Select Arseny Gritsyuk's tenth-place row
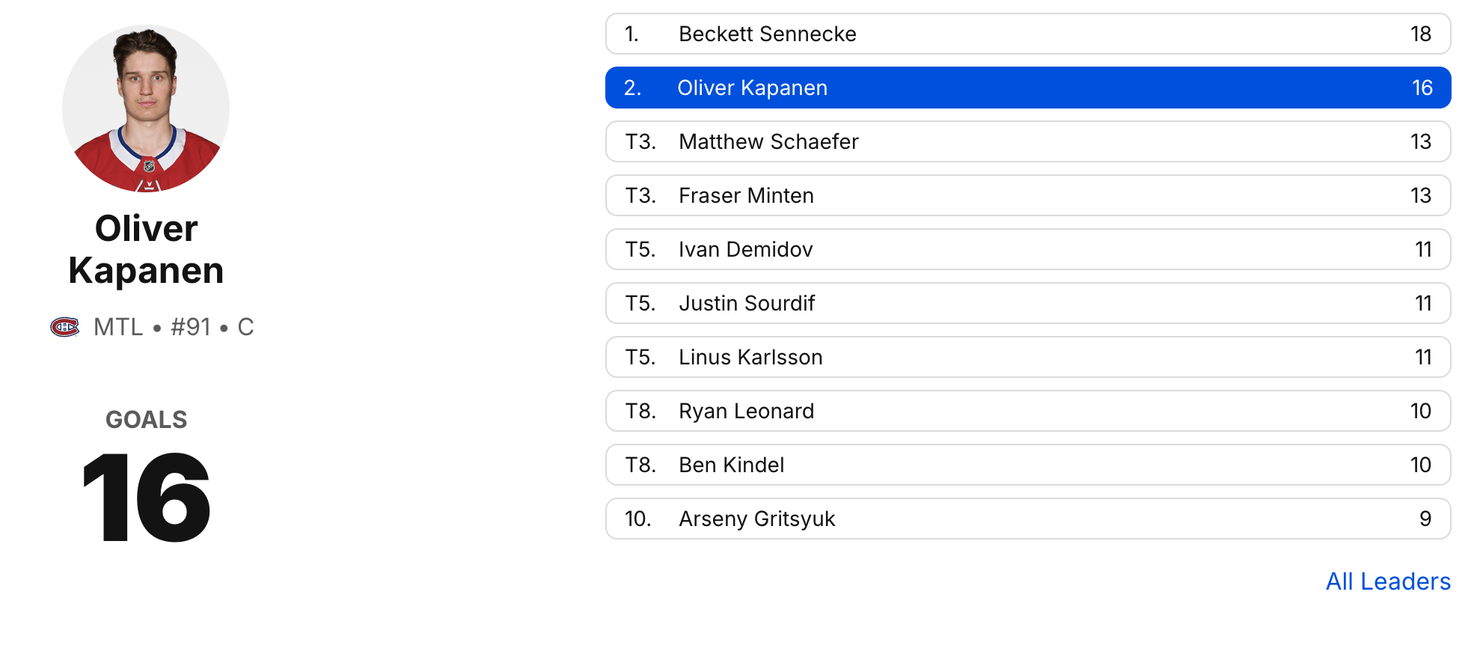 pyautogui.click(x=1027, y=519)
